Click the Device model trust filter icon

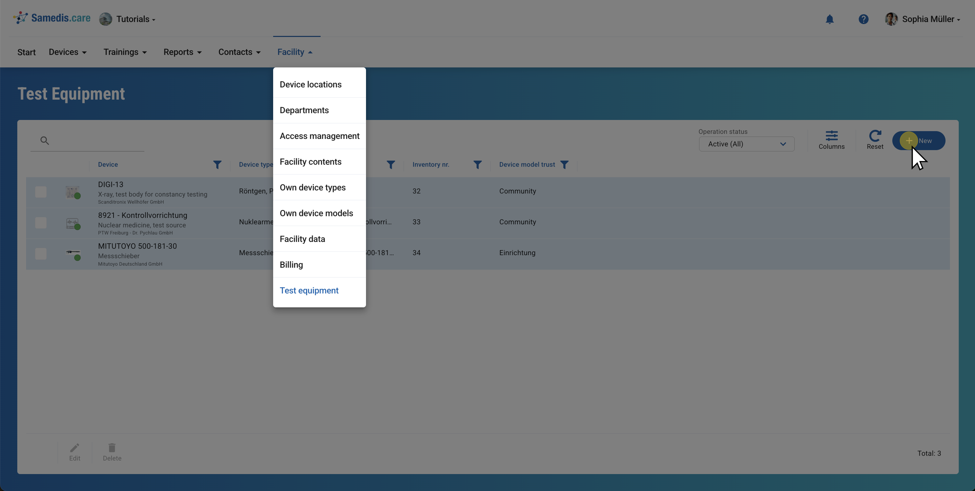[564, 165]
